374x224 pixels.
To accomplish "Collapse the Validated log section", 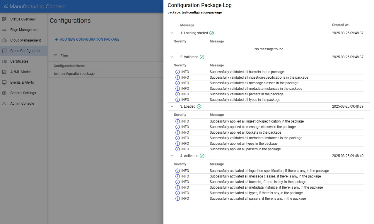I will tap(172, 57).
